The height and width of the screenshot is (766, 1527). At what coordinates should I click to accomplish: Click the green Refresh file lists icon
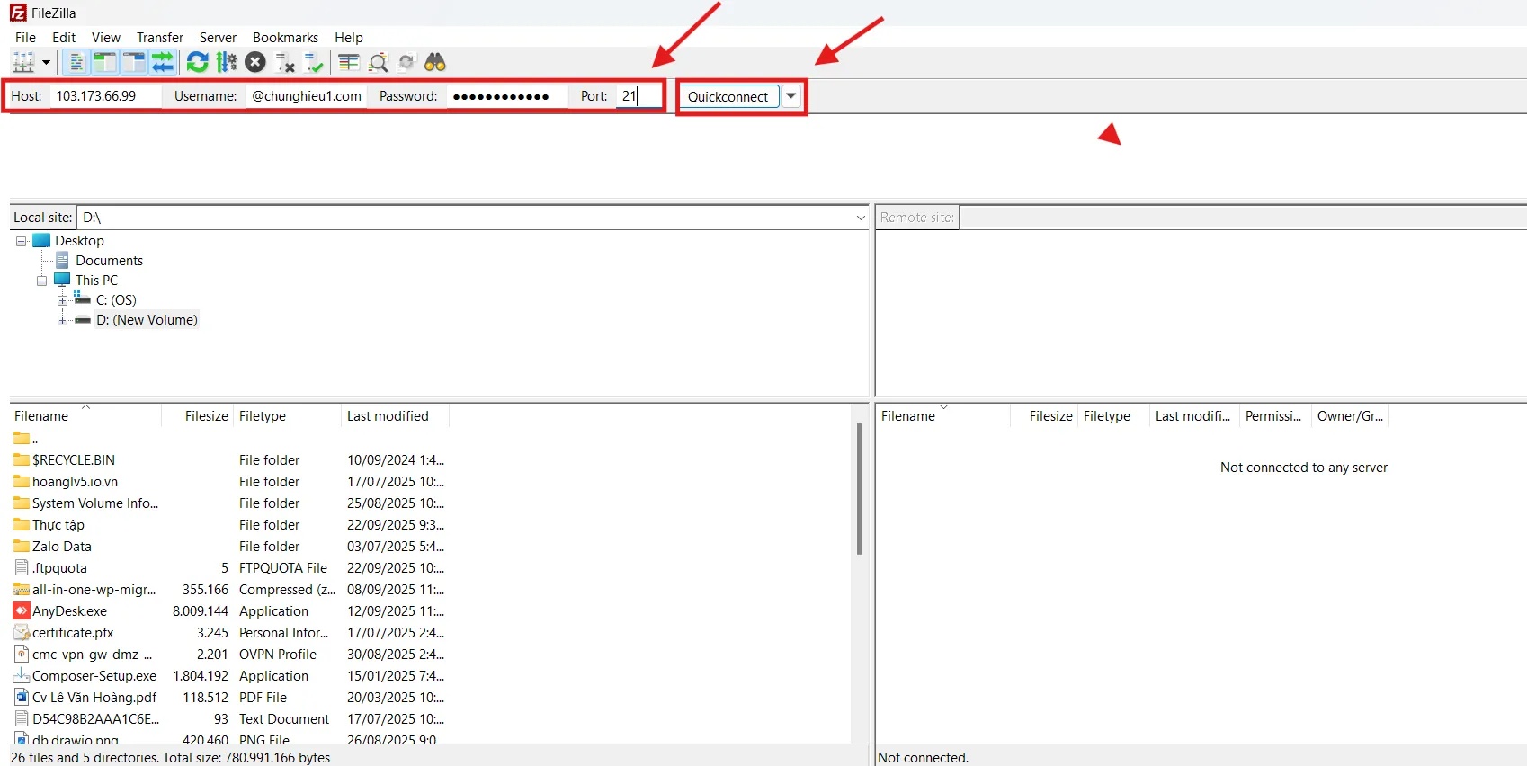[197, 62]
